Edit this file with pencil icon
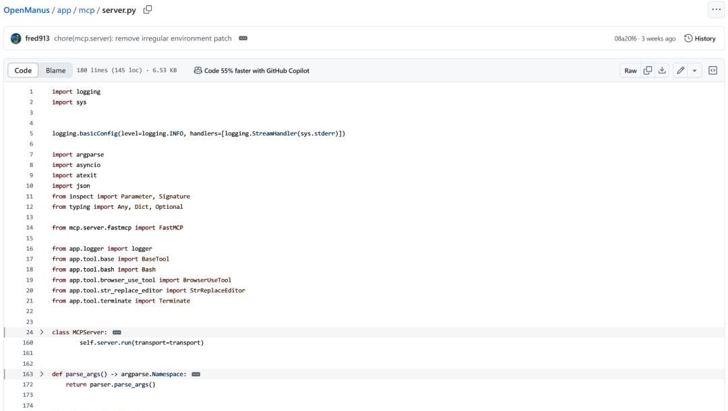The height and width of the screenshot is (411, 728). [681, 71]
